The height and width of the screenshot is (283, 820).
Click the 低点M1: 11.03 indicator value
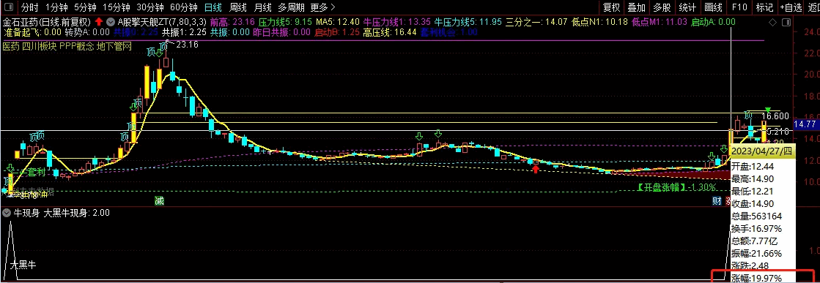pos(659,23)
